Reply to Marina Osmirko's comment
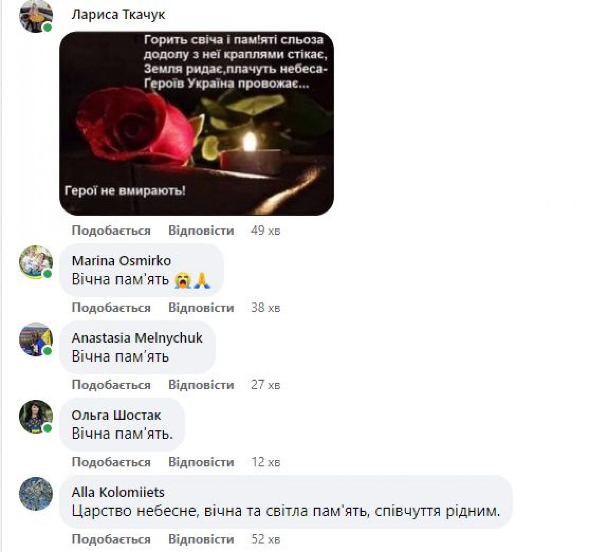Image resolution: width=608 pixels, height=552 pixels. coord(201,308)
